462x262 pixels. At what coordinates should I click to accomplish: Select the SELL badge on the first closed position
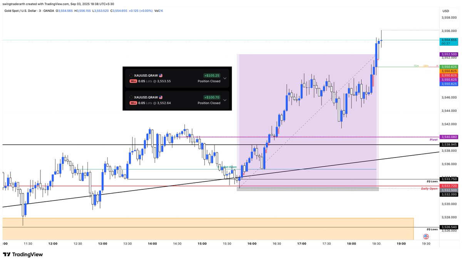pos(133,81)
